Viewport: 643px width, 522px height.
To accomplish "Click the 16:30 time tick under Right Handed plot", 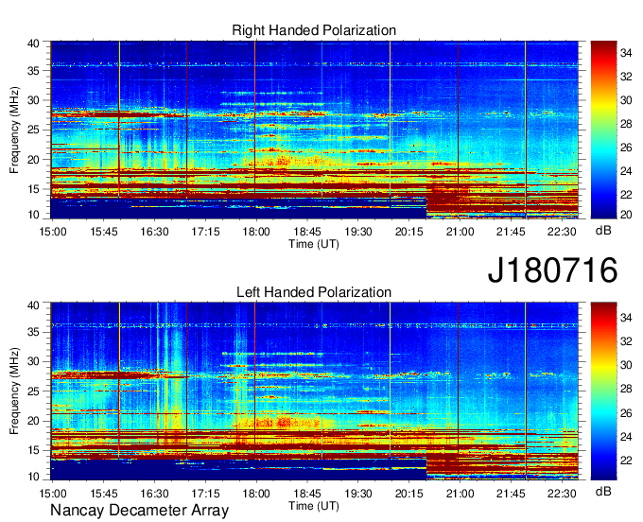I will [x=154, y=232].
